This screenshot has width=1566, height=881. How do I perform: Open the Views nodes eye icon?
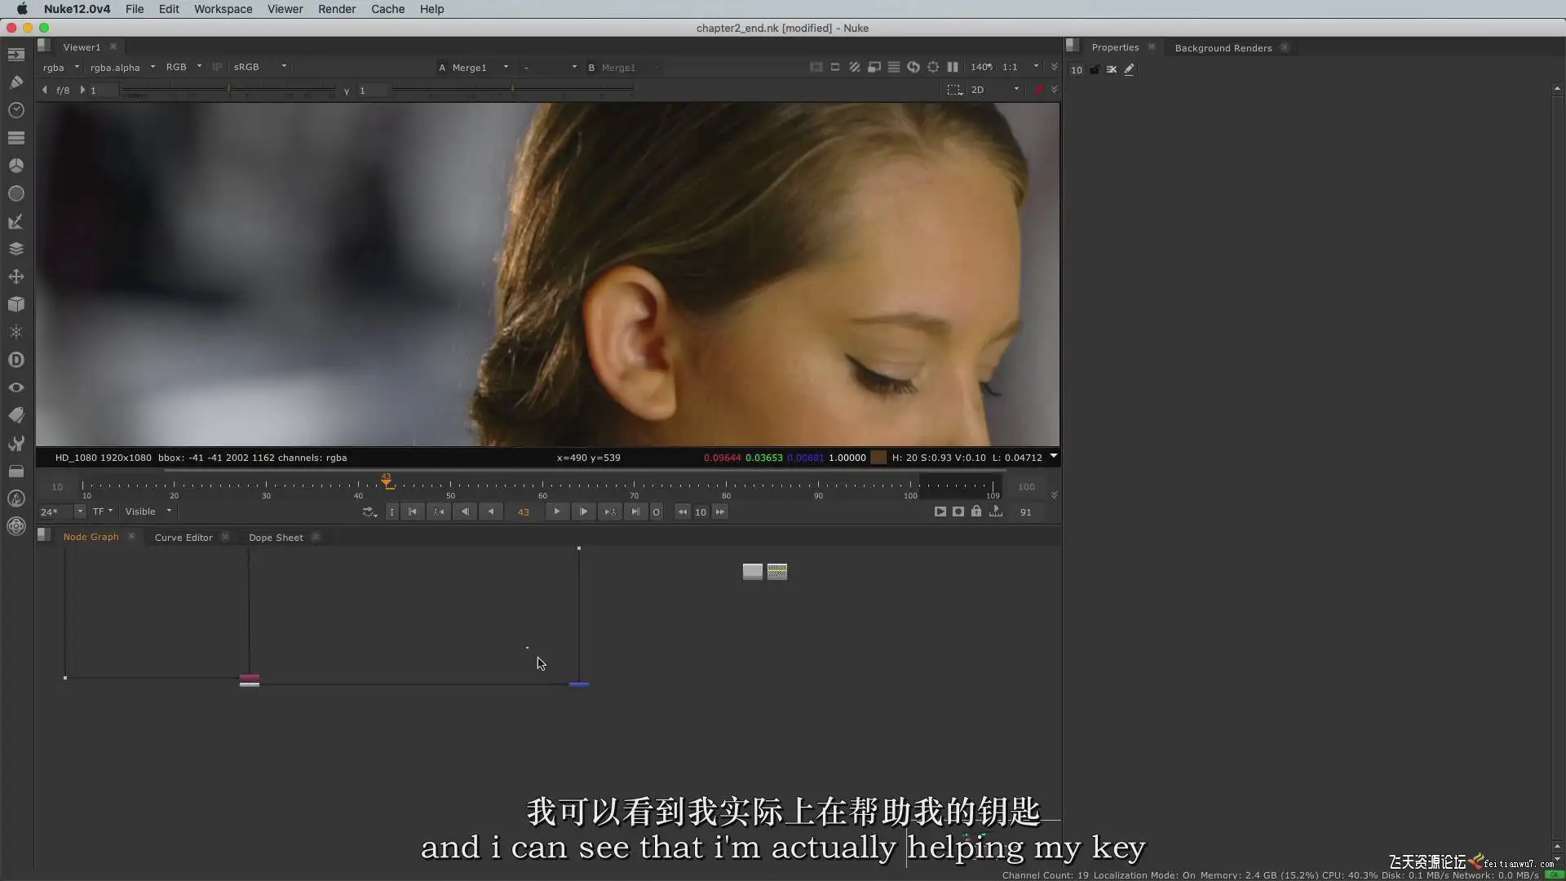pyautogui.click(x=16, y=387)
